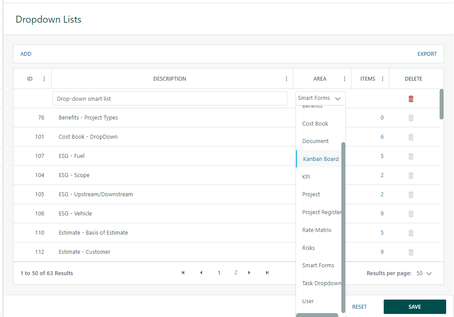The image size is (454, 317).
Task: Choose Rate Matrix in area list
Action: click(317, 230)
